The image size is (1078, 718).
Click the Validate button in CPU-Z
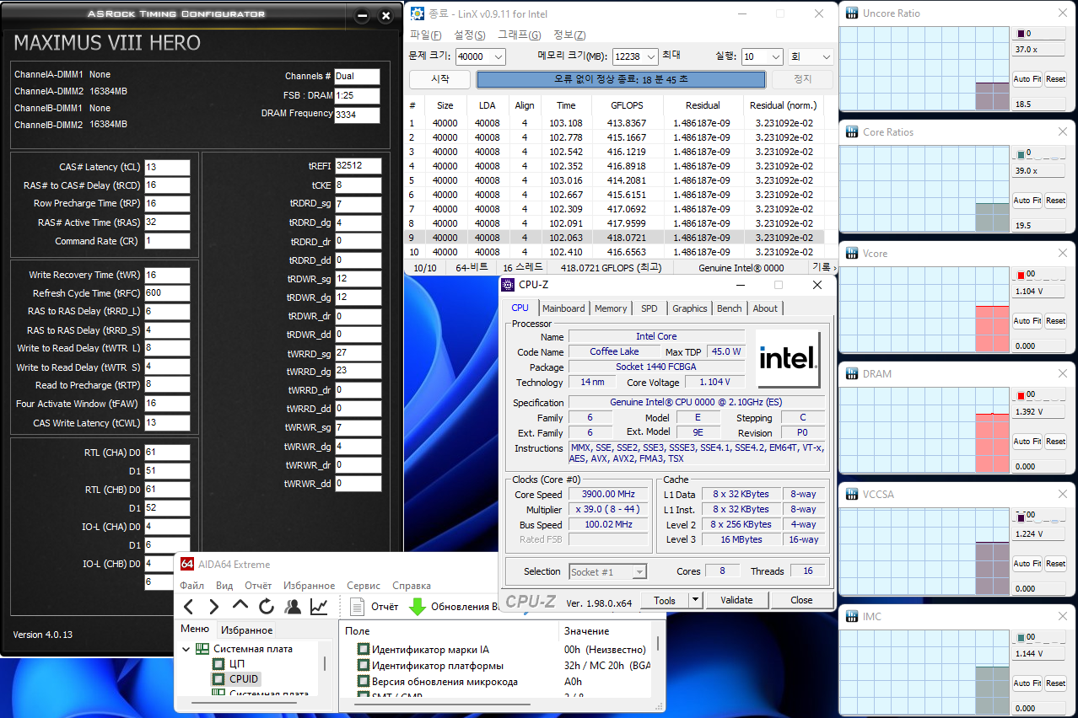point(736,600)
